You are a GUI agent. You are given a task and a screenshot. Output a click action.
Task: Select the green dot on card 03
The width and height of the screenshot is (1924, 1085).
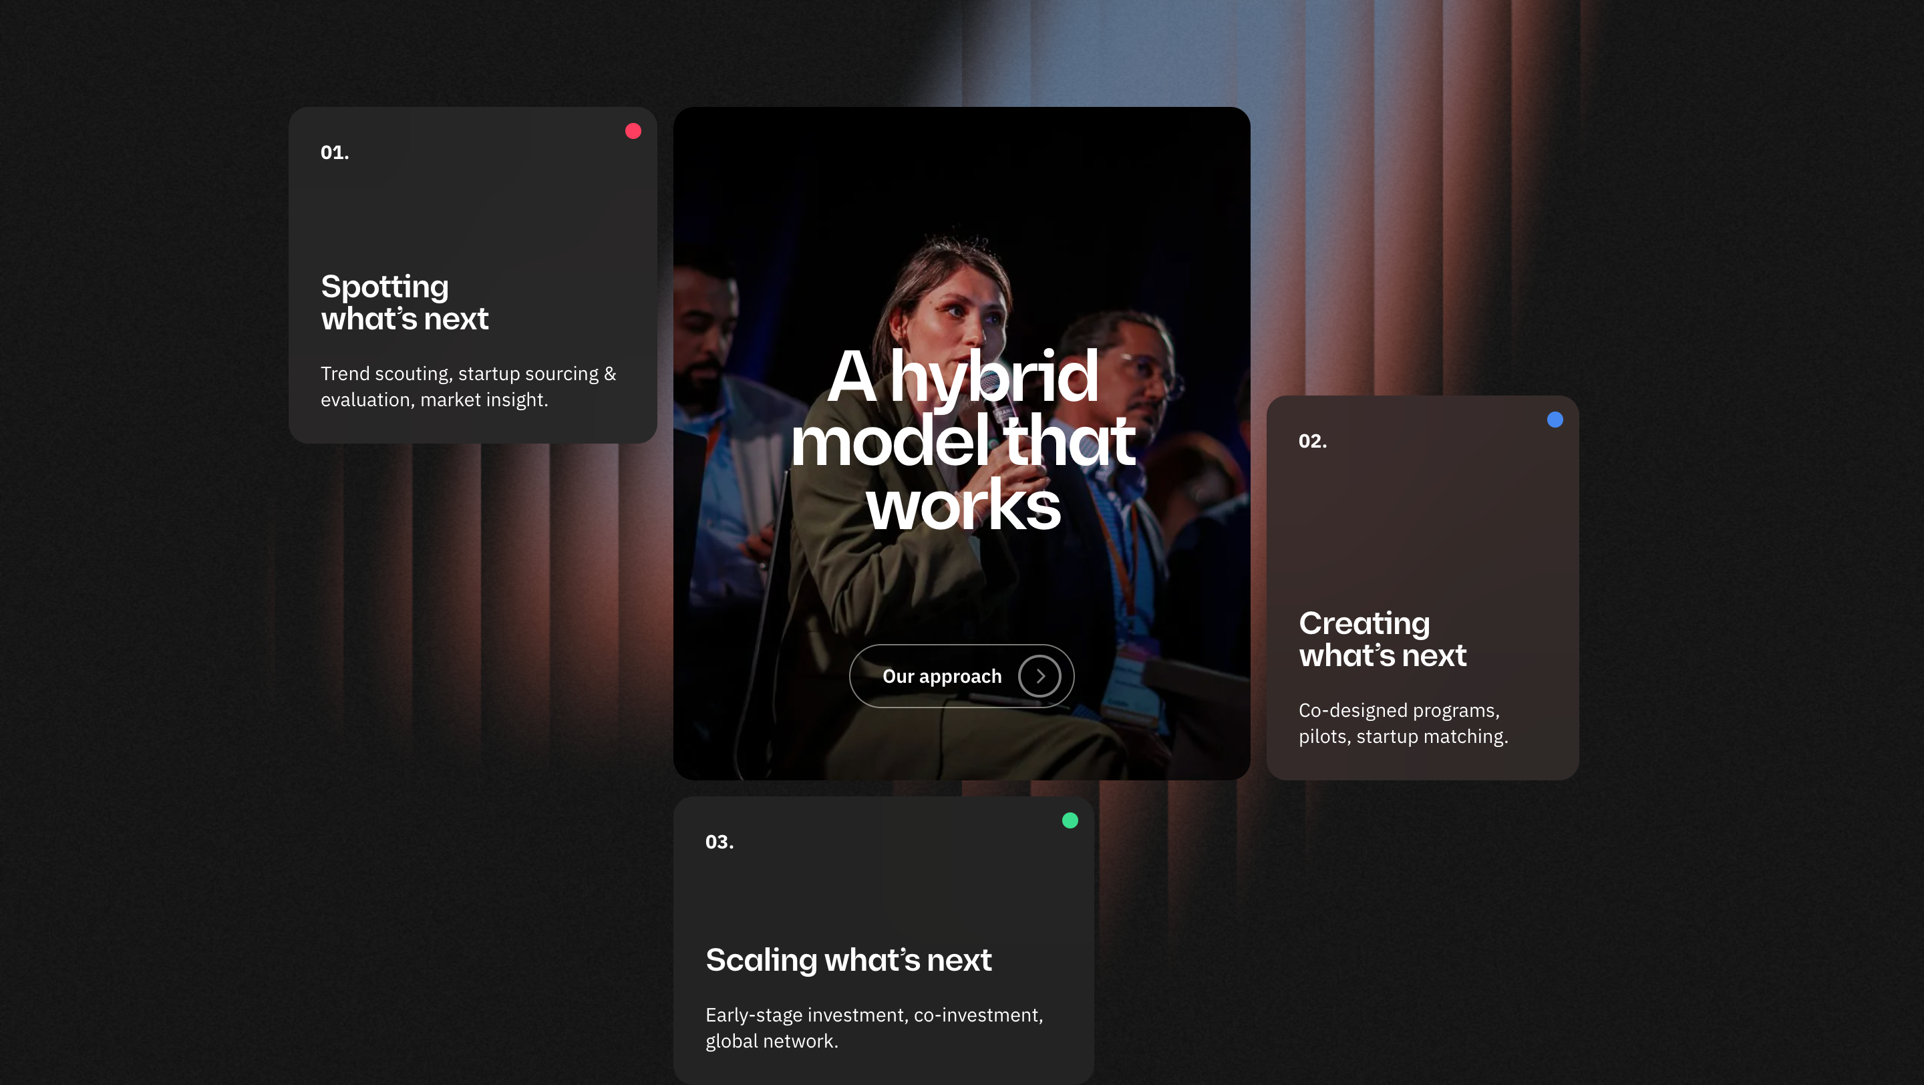[x=1070, y=820]
